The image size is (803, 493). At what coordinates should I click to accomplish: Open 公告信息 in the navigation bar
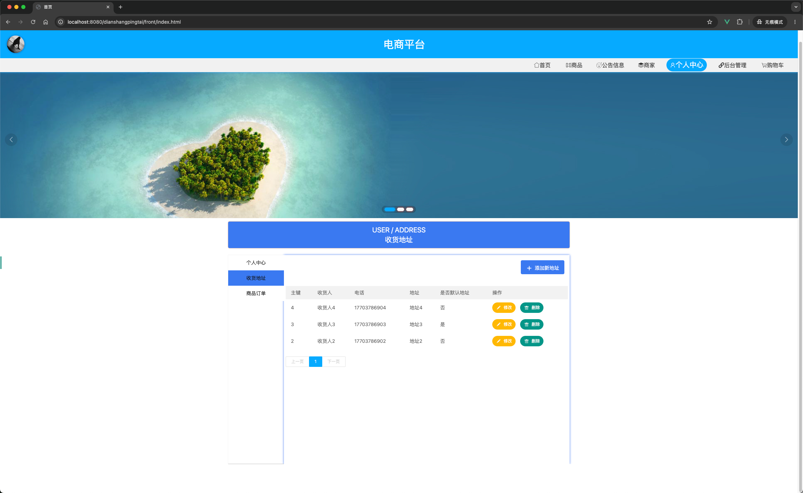pos(610,65)
